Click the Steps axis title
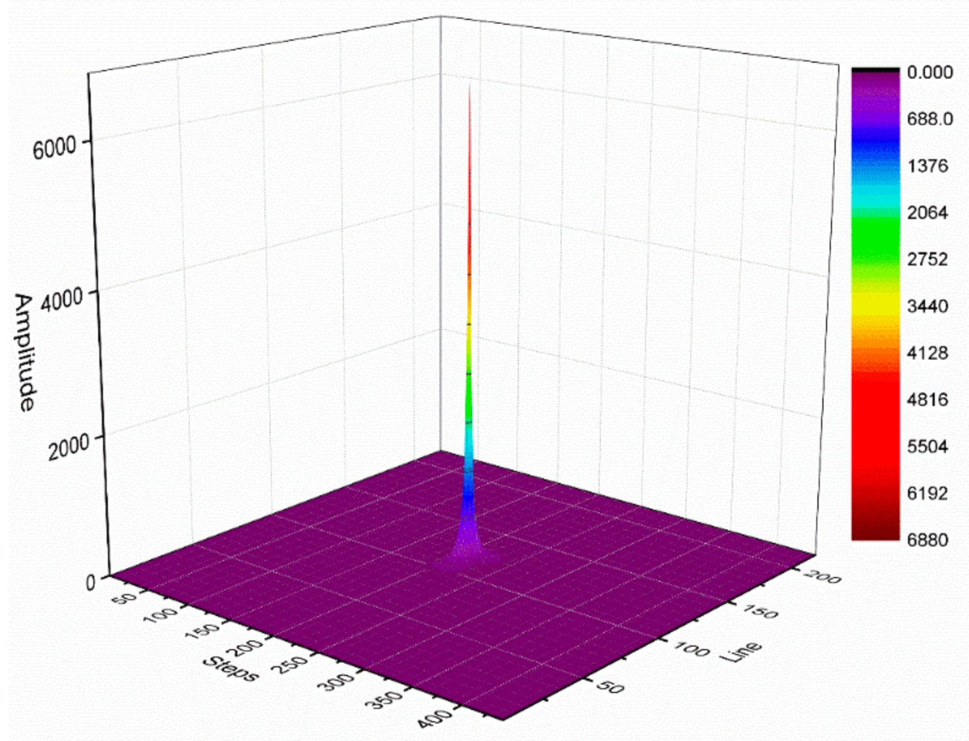This screenshot has height=741, width=969. pos(231,669)
